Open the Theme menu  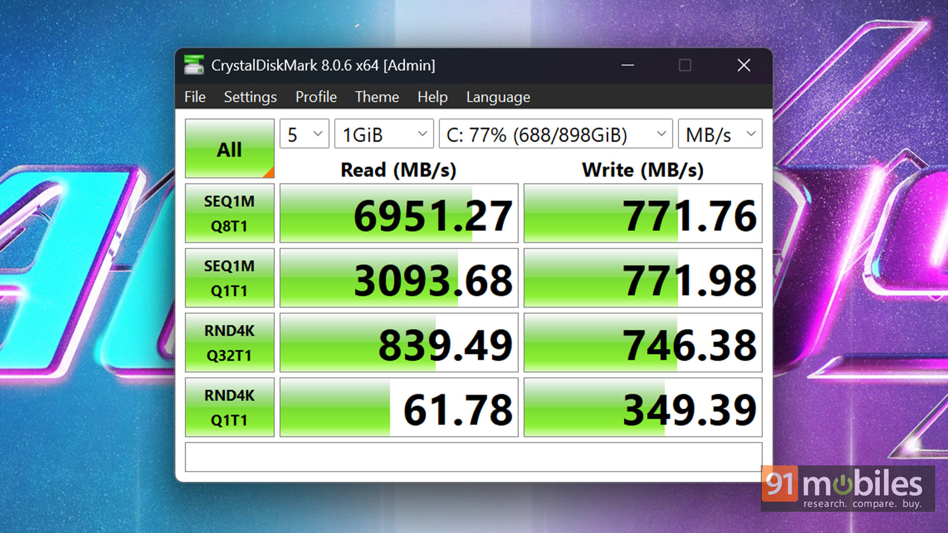click(x=377, y=97)
